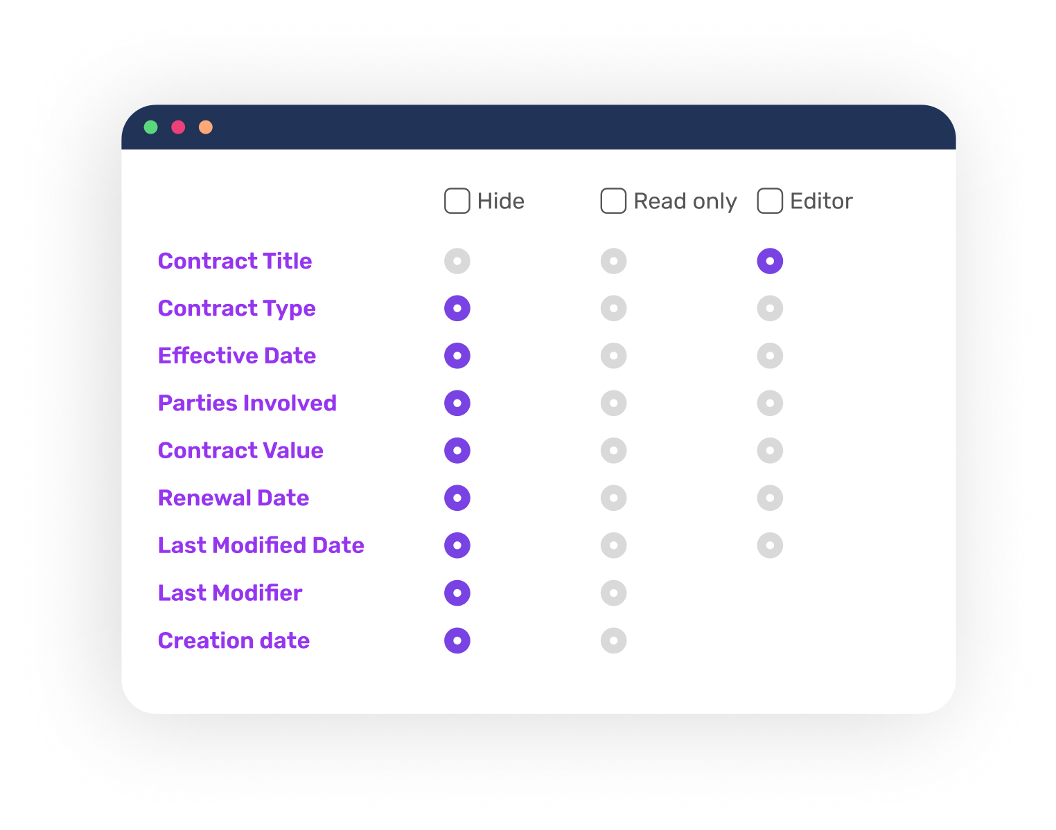The height and width of the screenshot is (830, 1056).
Task: Check the Editor column checkbox
Action: [x=769, y=201]
